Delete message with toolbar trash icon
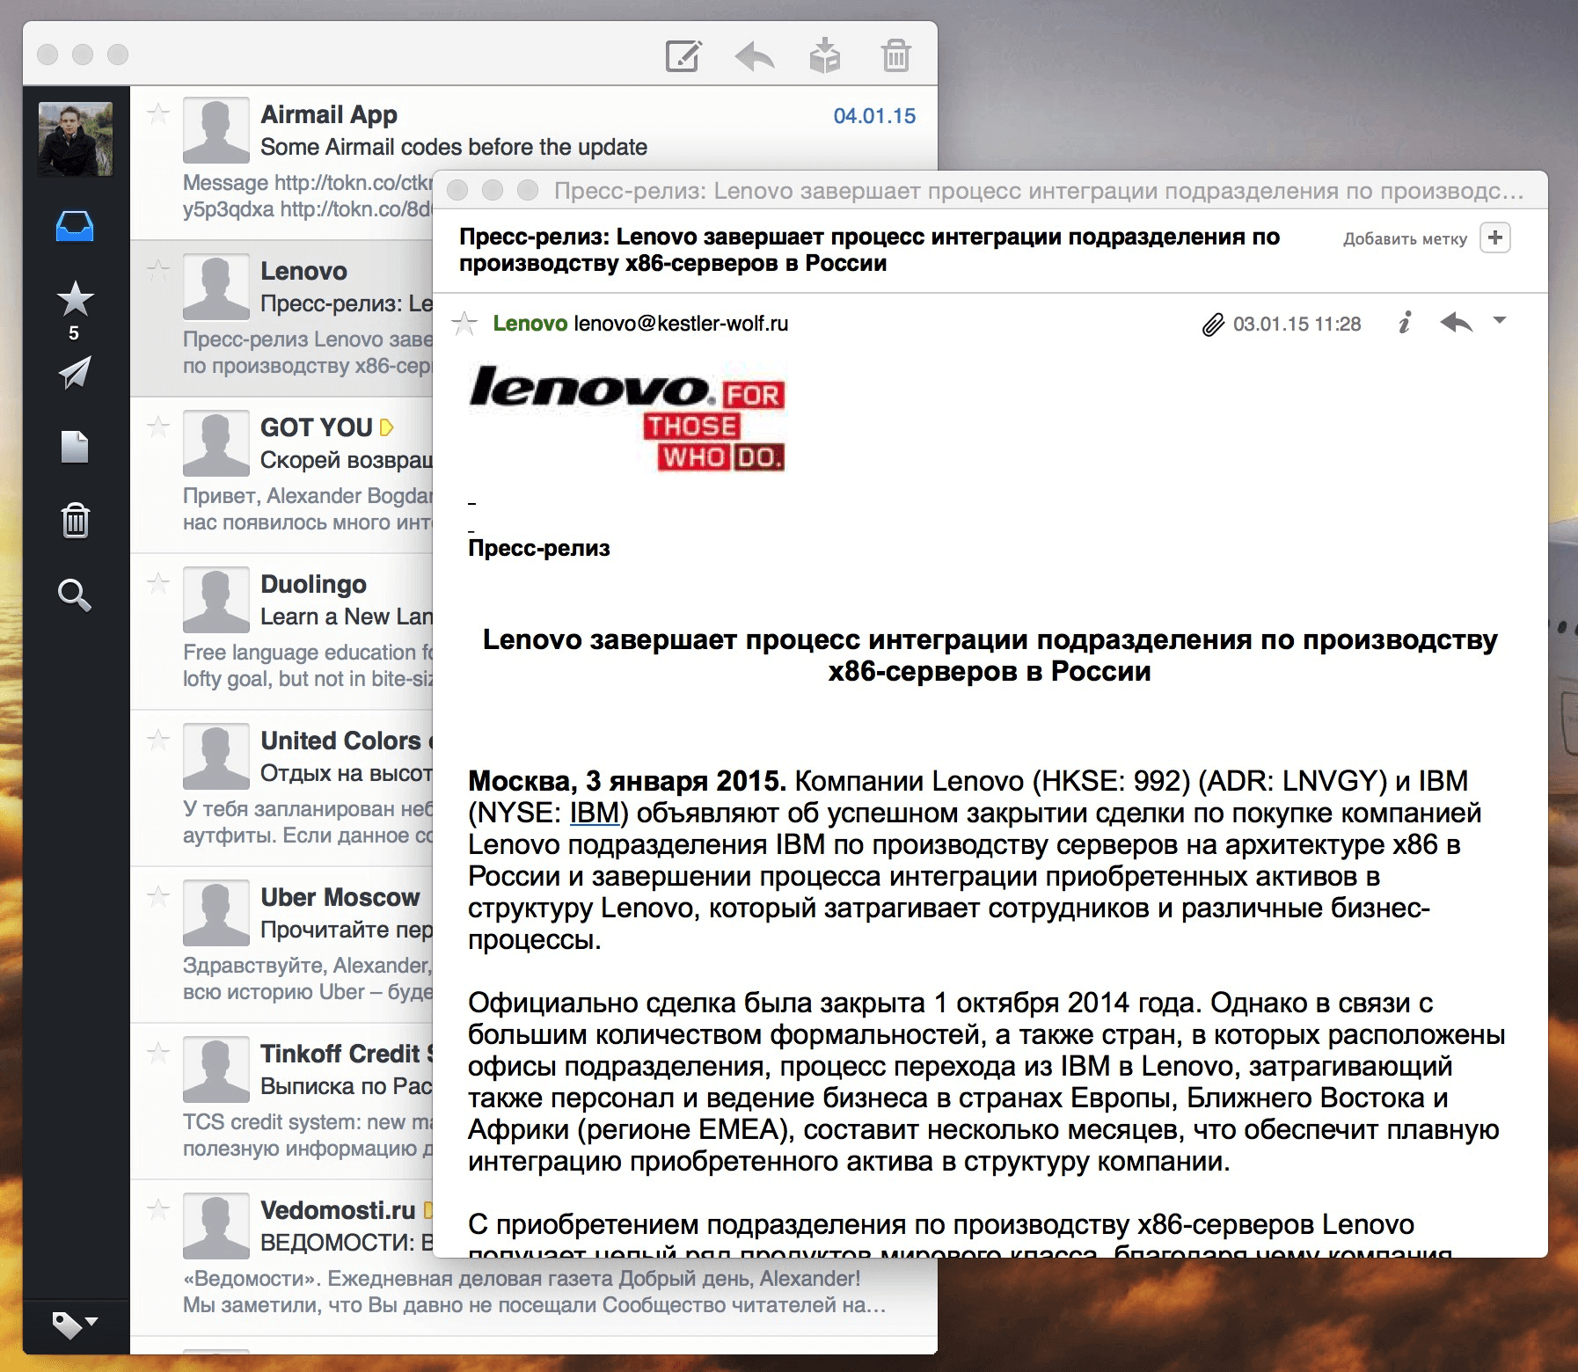This screenshot has width=1578, height=1372. coord(895,55)
